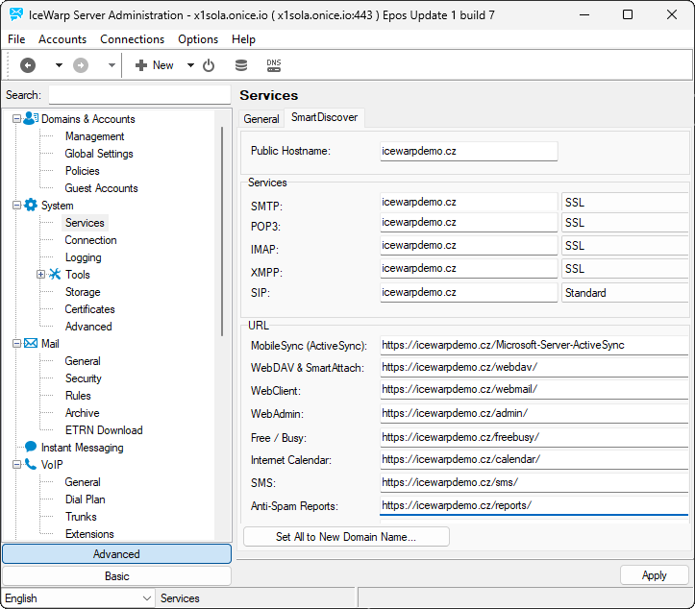Click the SMTP hostname field
Image resolution: width=695 pixels, height=609 pixels.
(x=468, y=202)
